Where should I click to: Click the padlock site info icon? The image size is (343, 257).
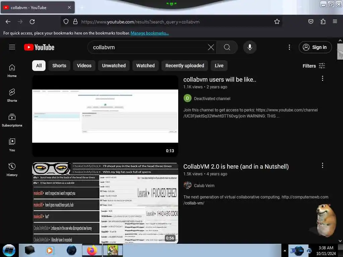coord(75,22)
